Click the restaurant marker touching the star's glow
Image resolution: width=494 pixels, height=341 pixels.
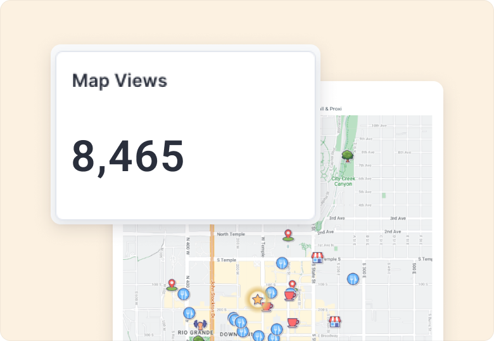[x=271, y=292]
